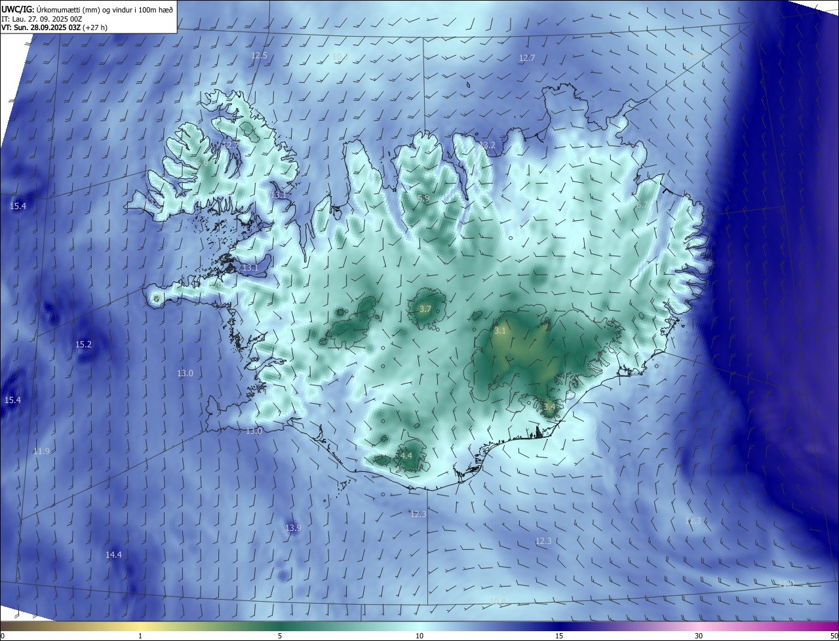Click the 13.2 value on the north coast
The height and width of the screenshot is (641, 839).
pos(487,145)
